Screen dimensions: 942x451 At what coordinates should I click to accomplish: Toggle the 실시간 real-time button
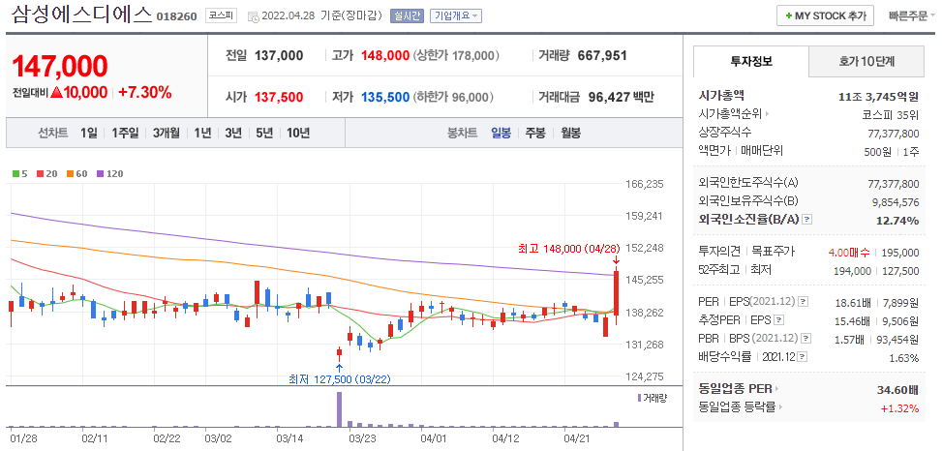[x=408, y=16]
